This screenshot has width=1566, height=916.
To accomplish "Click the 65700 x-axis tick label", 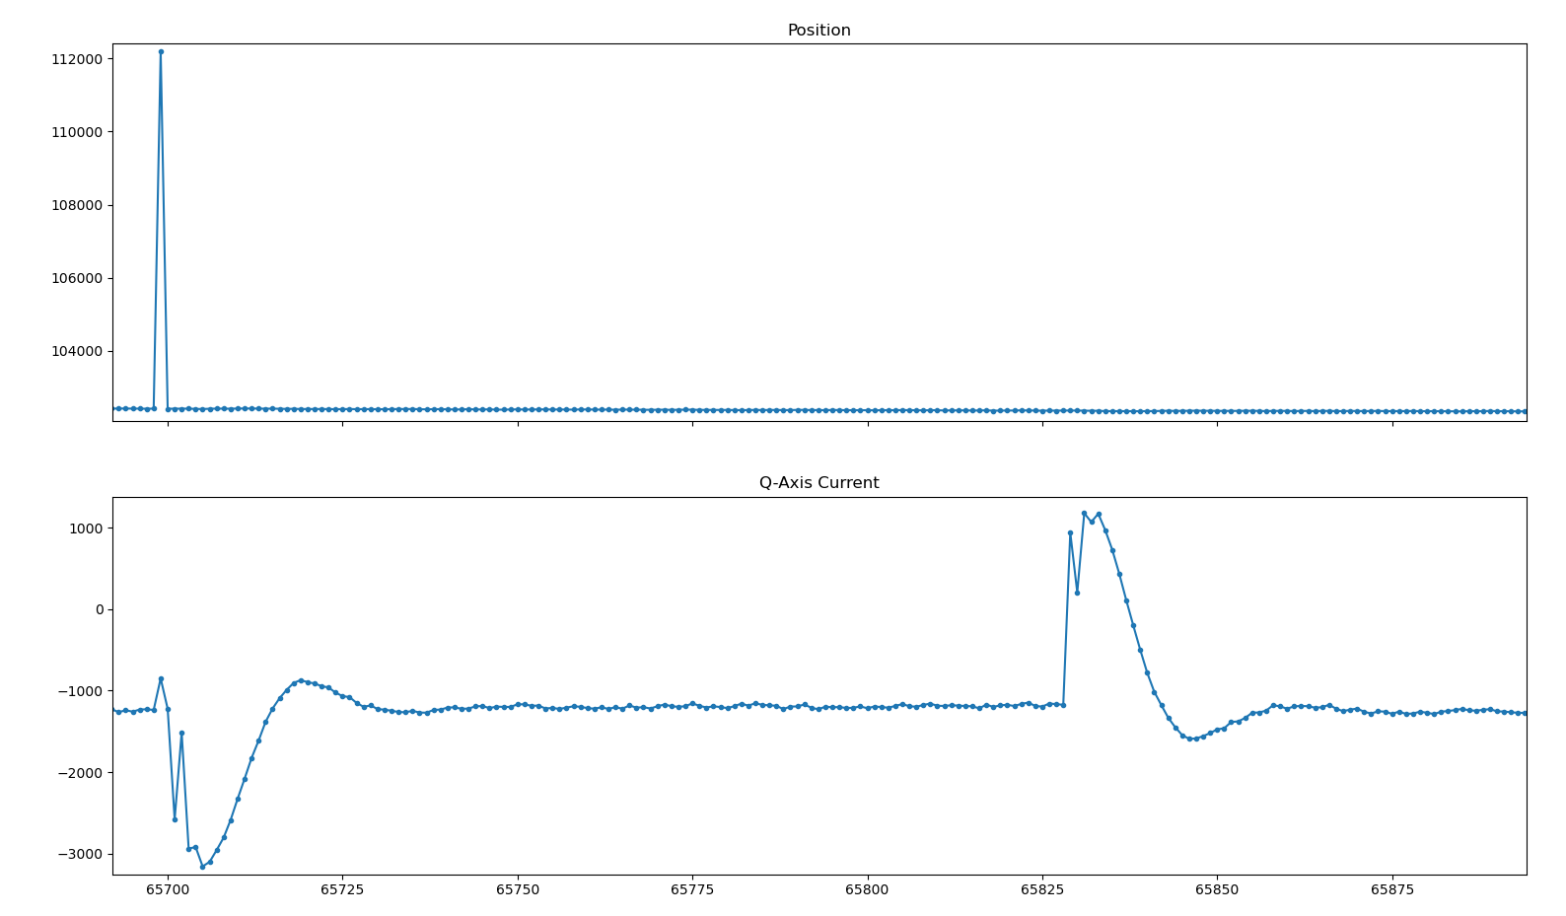I will pyautogui.click(x=168, y=890).
